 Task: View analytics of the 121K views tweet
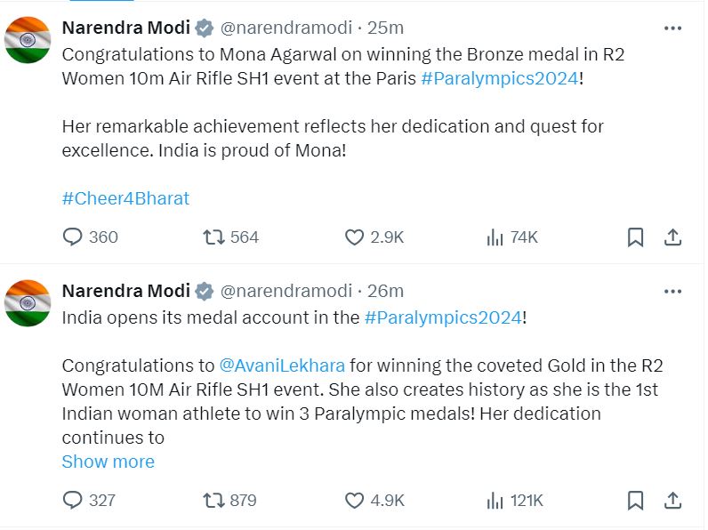point(495,500)
